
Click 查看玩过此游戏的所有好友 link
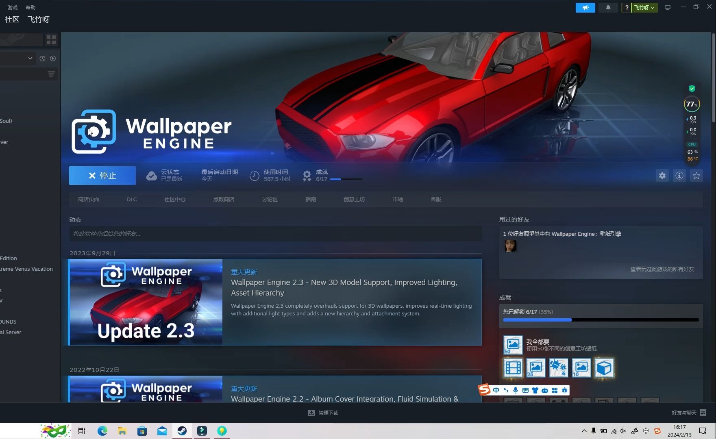pos(662,269)
